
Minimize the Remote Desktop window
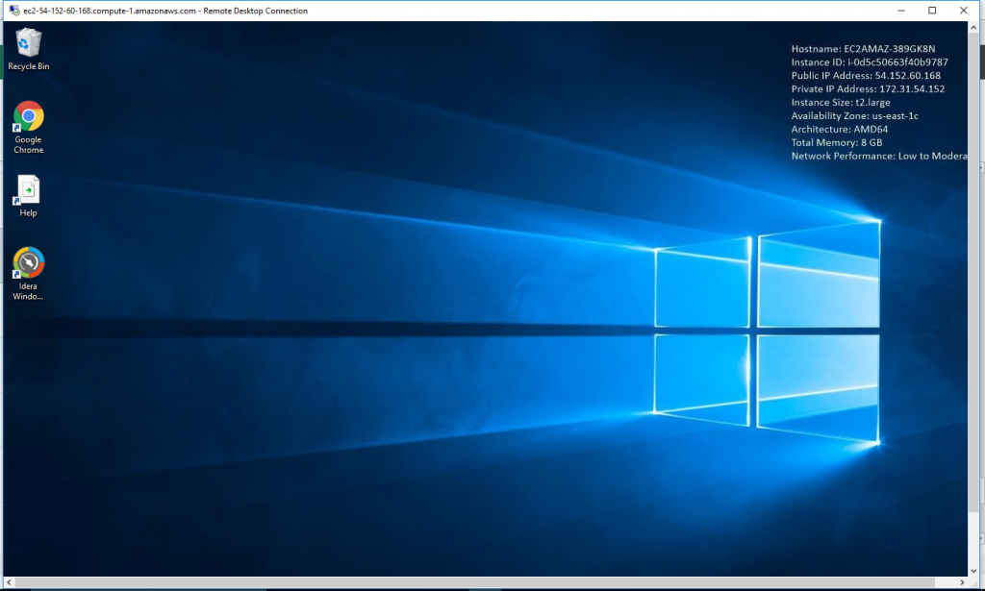[900, 10]
